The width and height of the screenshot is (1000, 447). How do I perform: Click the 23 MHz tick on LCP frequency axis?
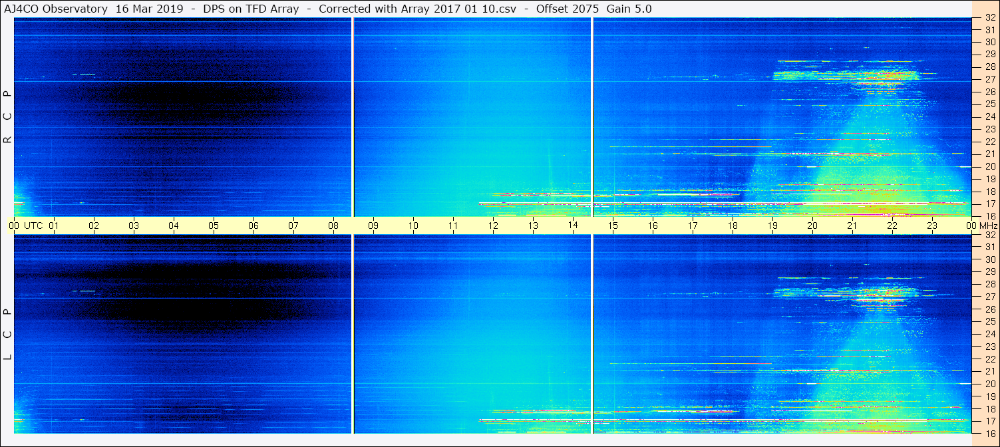pos(990,347)
